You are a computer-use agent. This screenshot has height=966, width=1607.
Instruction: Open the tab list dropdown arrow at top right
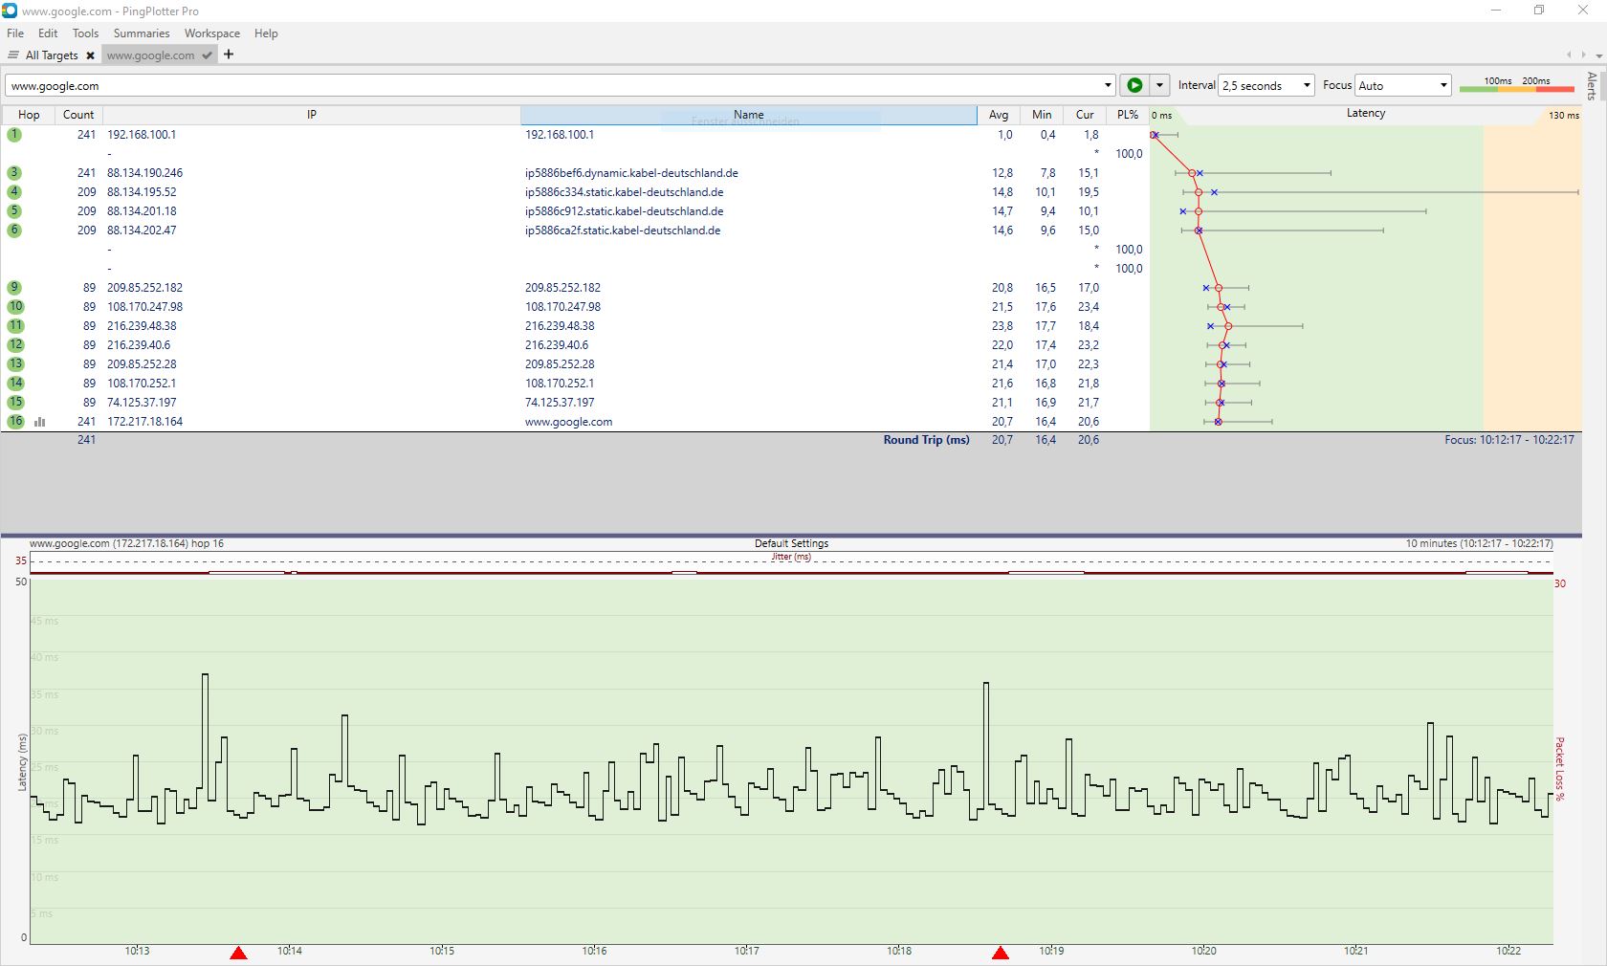1599,55
